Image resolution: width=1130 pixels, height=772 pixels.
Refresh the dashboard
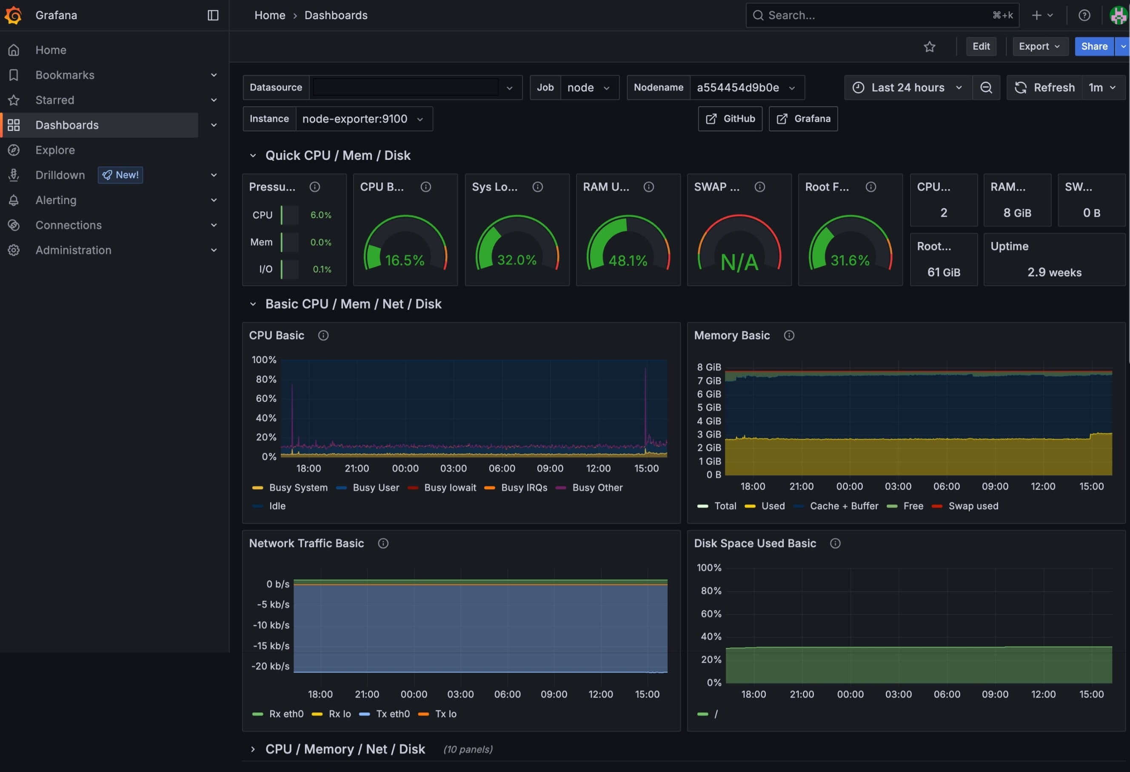[1044, 88]
